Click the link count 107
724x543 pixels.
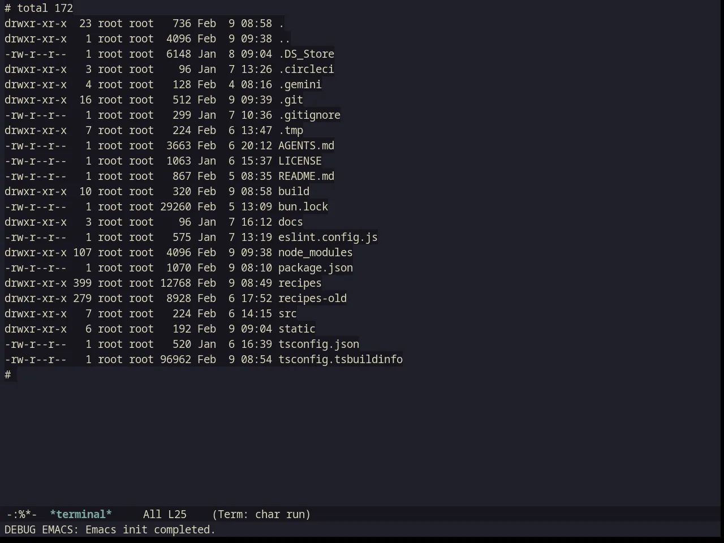(82, 252)
